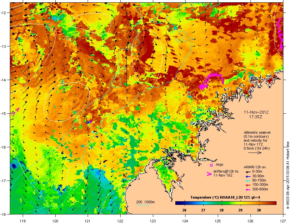Click the 'Argo' legend label
Screen dimensions: 290x224
tap(219, 164)
